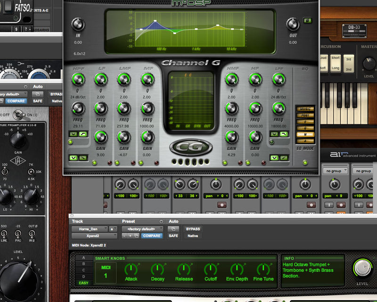Click the HMF band FREQ knob
The width and height of the screenshot is (377, 302).
pyautogui.click(x=231, y=108)
